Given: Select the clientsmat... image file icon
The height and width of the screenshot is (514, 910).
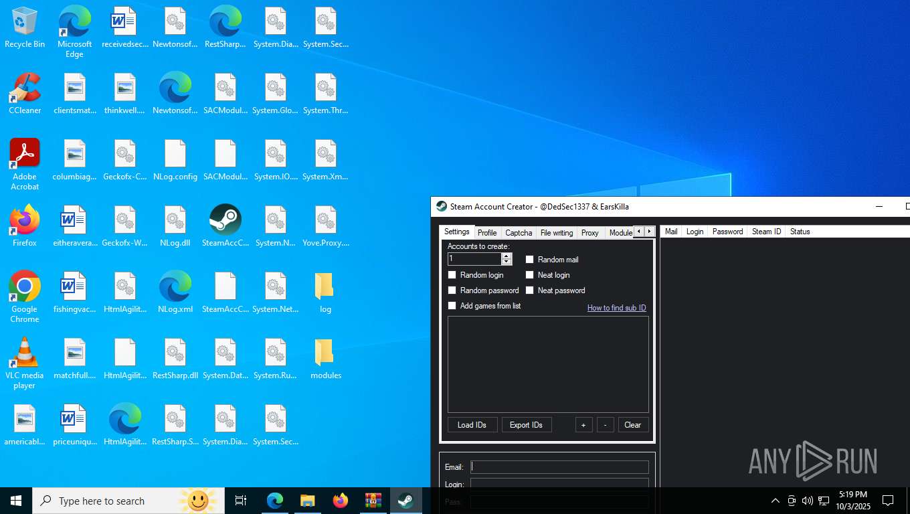Looking at the screenshot, I should (x=75, y=94).
